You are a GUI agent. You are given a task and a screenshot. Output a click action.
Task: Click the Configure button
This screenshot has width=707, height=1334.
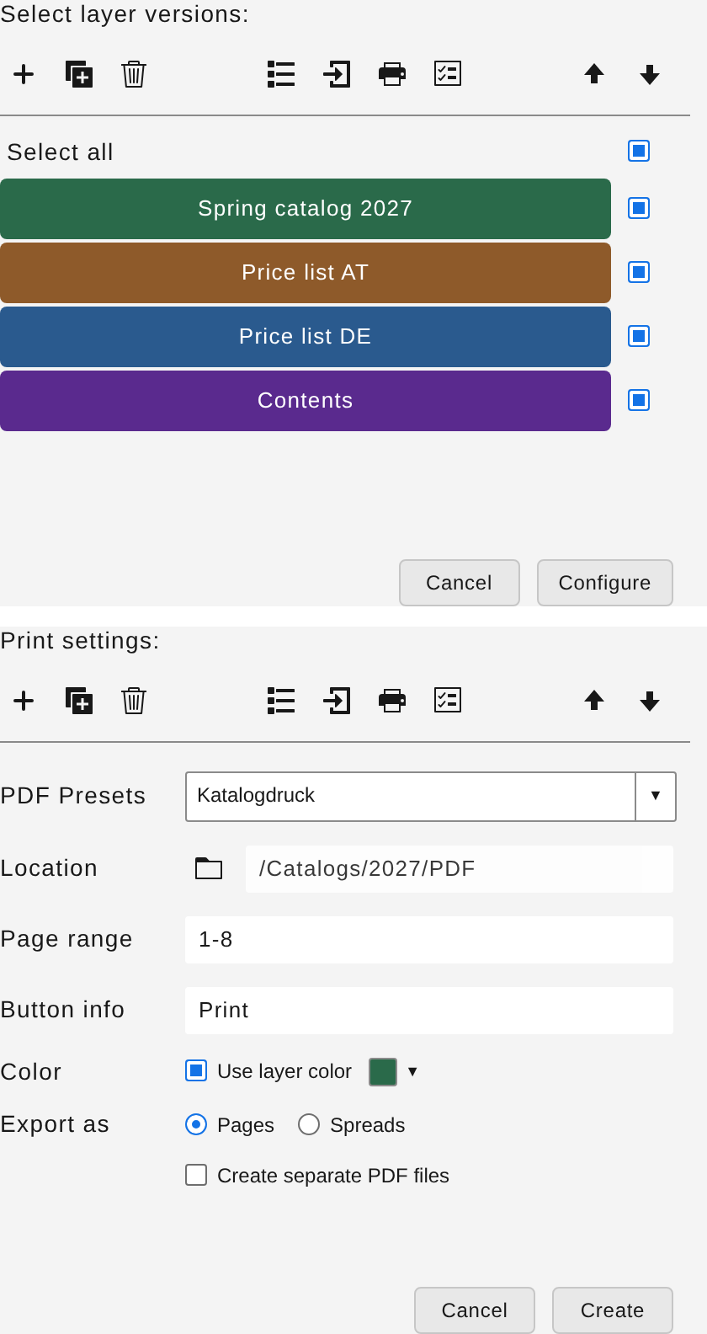pyautogui.click(x=605, y=583)
